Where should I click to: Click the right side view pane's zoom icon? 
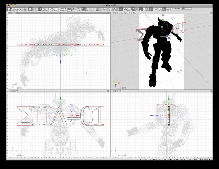click(211, 91)
